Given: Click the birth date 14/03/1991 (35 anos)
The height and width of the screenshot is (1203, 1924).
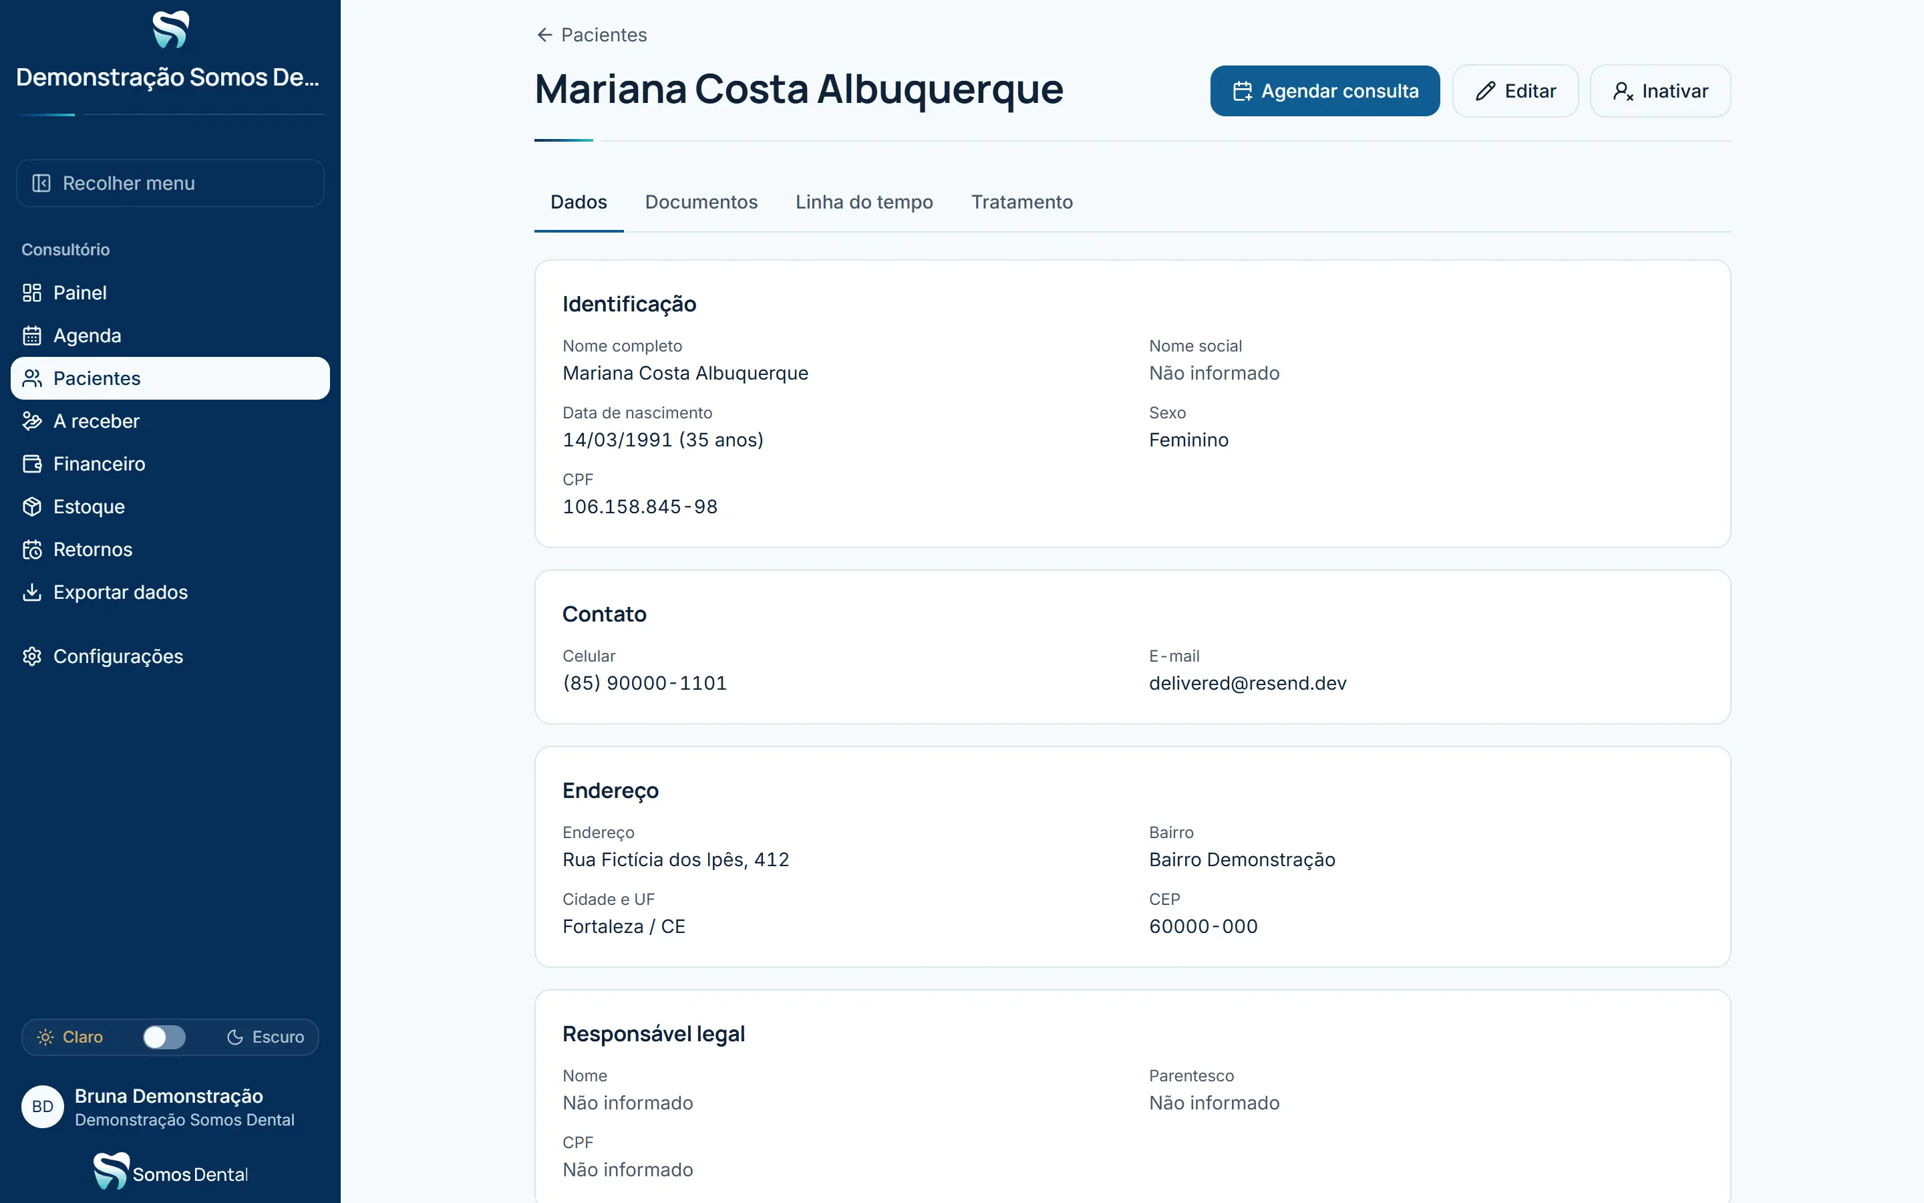Looking at the screenshot, I should point(663,440).
